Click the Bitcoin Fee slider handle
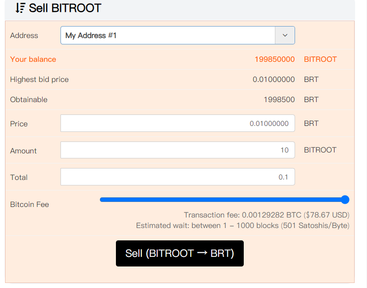The width and height of the screenshot is (367, 288). 345,200
